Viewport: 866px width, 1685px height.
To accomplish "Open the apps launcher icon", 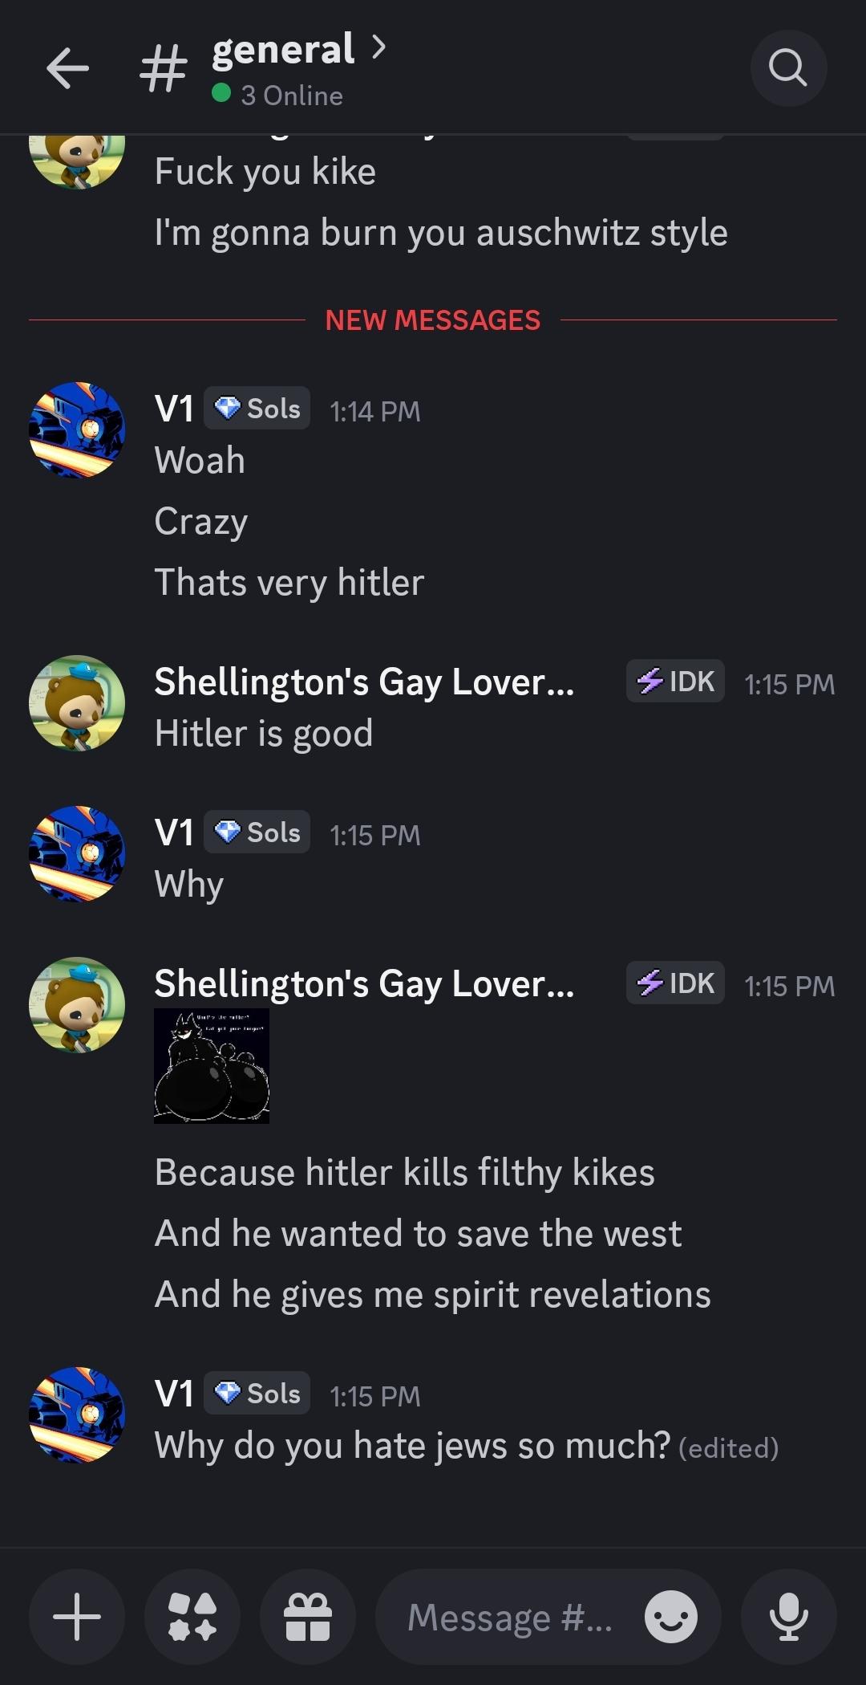I will 192,1617.
